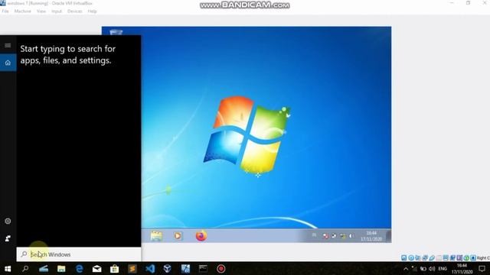Open host volume speaker tray icon
Screen dimensions: 490x275
tap(432, 269)
